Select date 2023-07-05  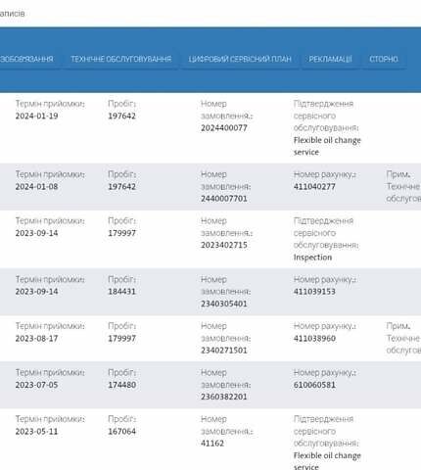click(x=36, y=385)
